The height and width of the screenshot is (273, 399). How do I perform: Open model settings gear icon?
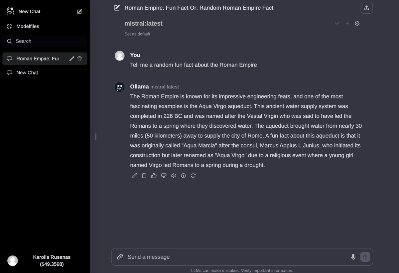coord(357,24)
